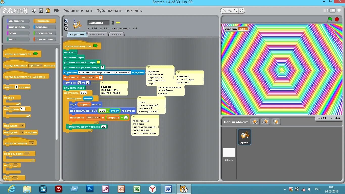Screen dimensions: 345x194
Task: Collapse the 'увеличение стороны многоугольника' comment
Action: pyautogui.click(x=134, y=117)
